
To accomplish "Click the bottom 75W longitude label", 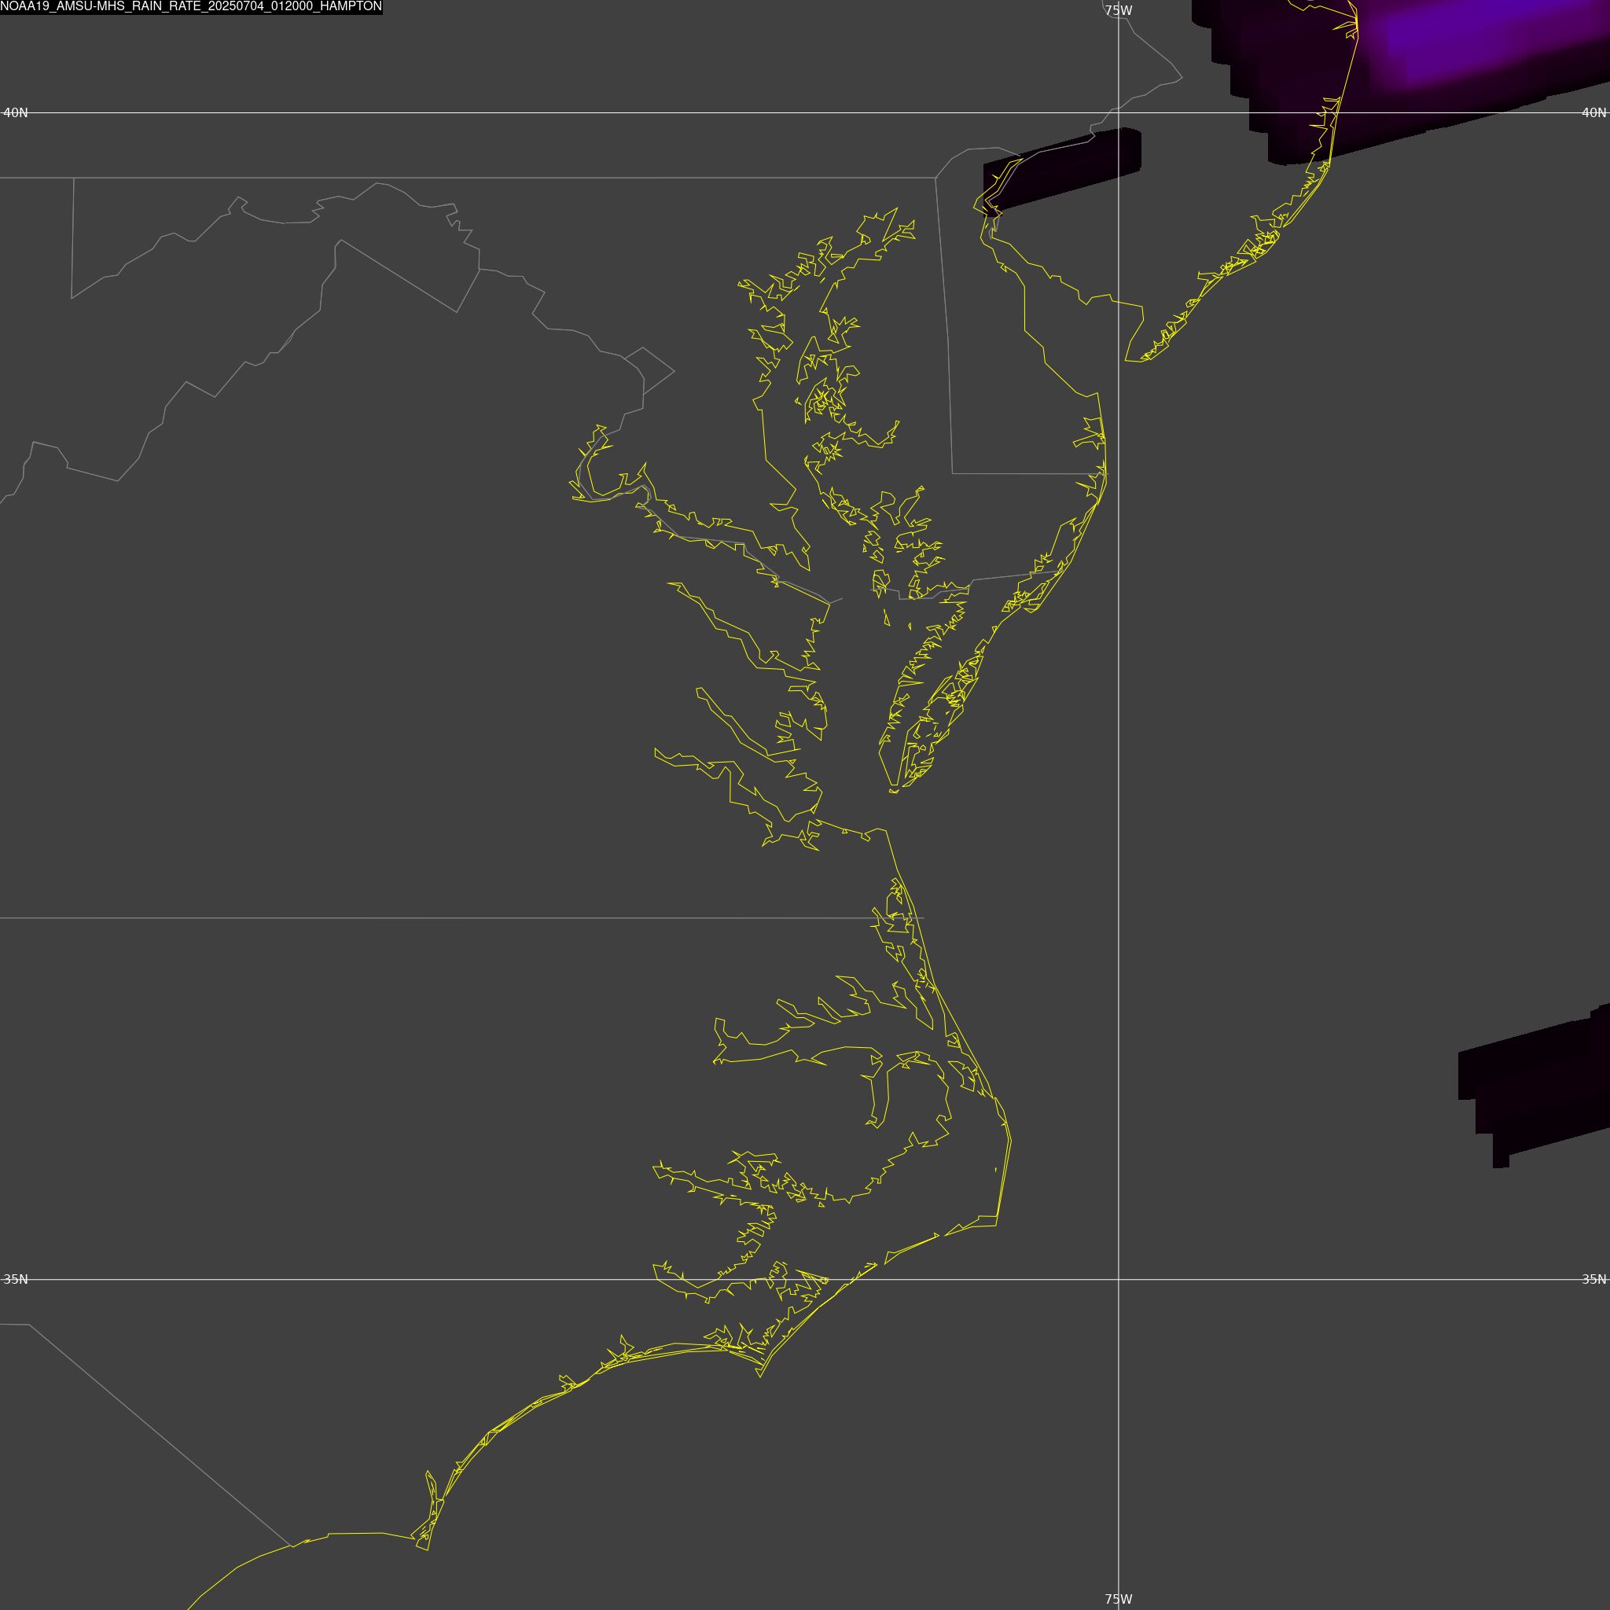I will click(1119, 1599).
